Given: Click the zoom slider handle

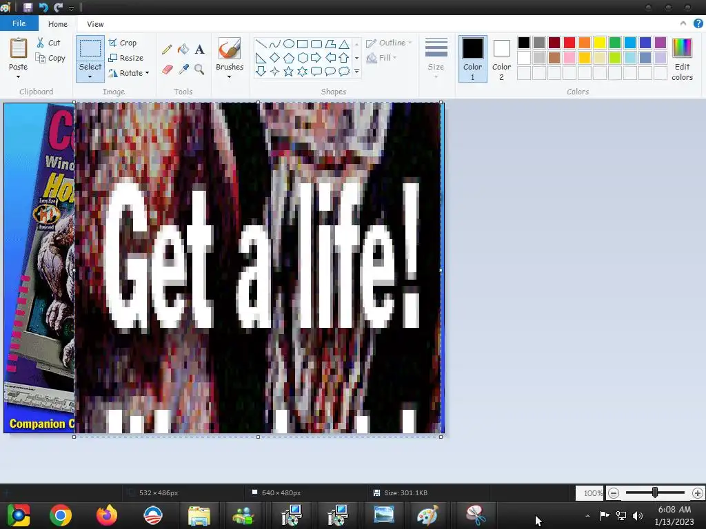Looking at the screenshot, I should pyautogui.click(x=655, y=493).
